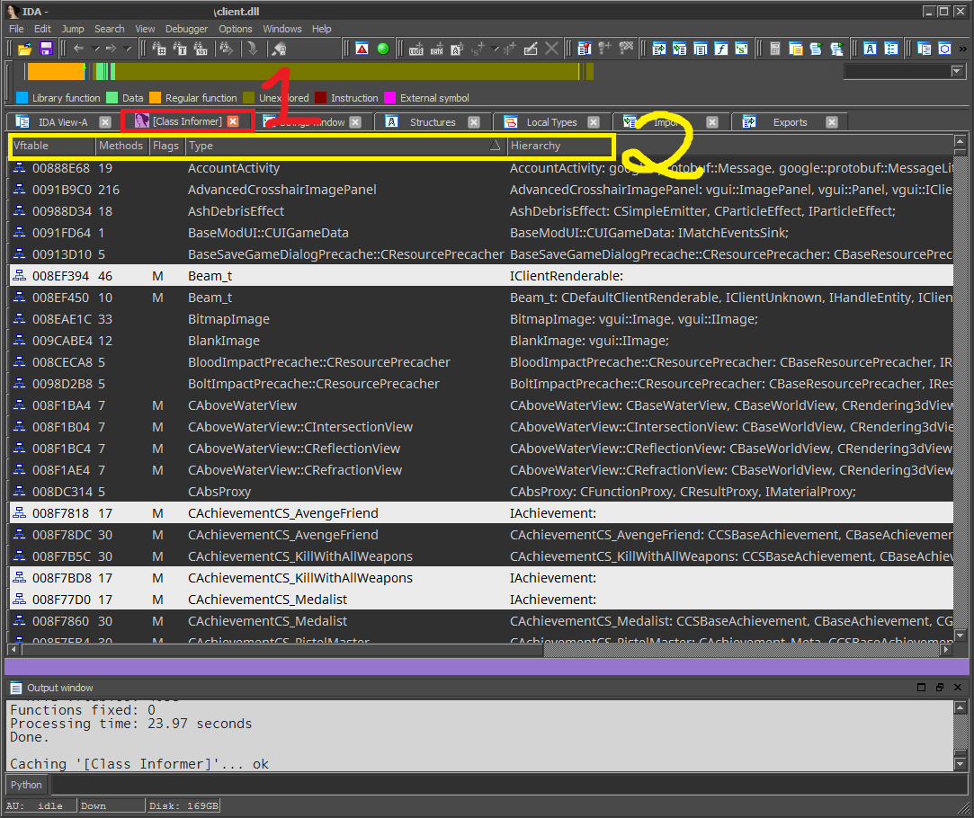Click the save floppy disk icon
The image size is (974, 818).
[x=46, y=49]
